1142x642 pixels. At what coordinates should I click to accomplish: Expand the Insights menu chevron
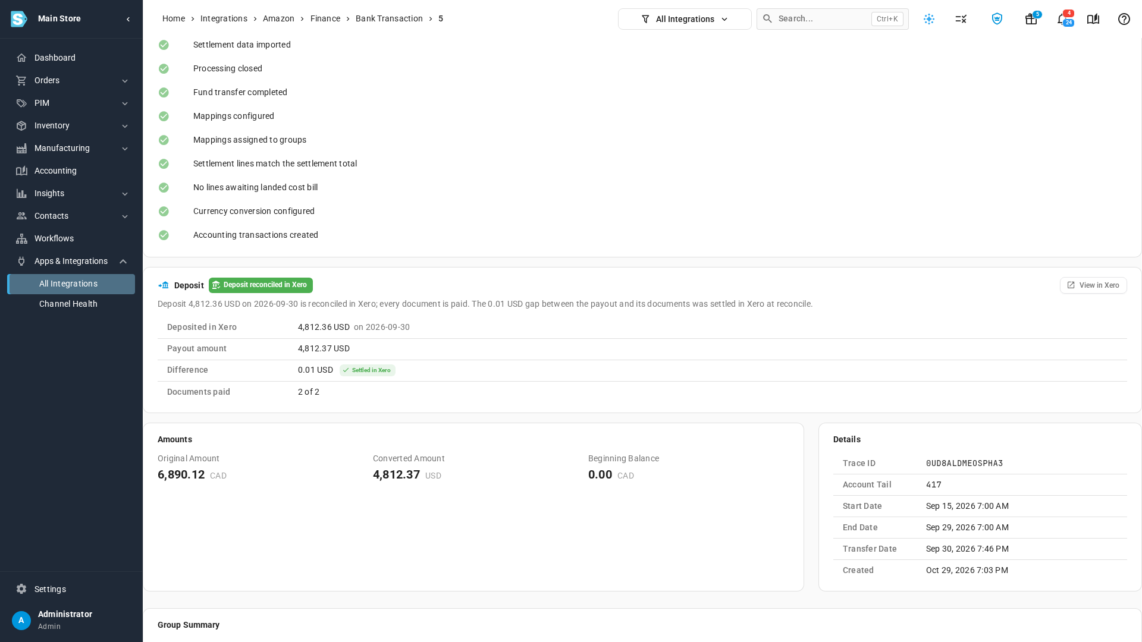click(x=125, y=194)
